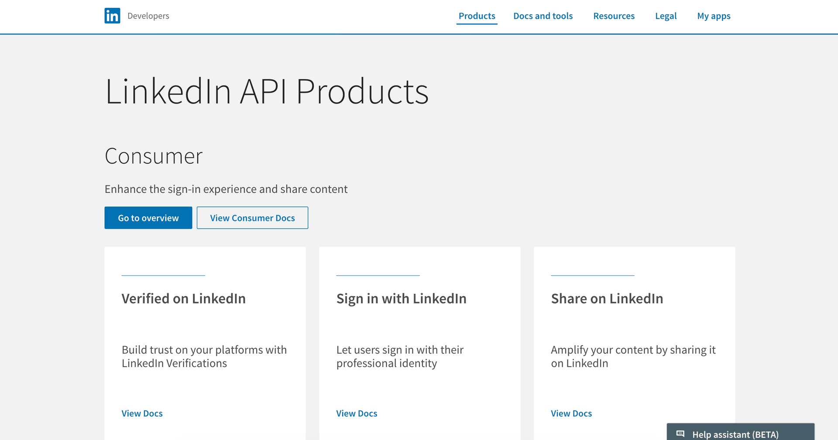Viewport: 838px width, 440px height.
Task: Open the Resources menu item
Action: 614,16
